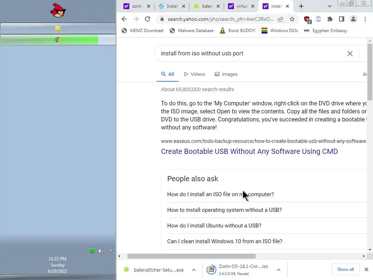This screenshot has width=373, height=280.
Task: Click the share page icon
Action: click(x=280, y=19)
